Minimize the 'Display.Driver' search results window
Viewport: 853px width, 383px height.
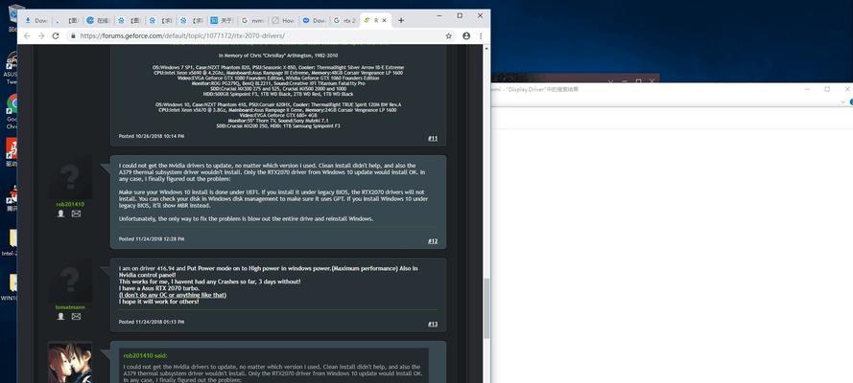tap(807, 89)
